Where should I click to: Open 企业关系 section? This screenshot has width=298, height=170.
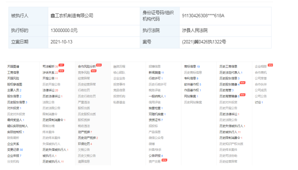click(x=13, y=144)
